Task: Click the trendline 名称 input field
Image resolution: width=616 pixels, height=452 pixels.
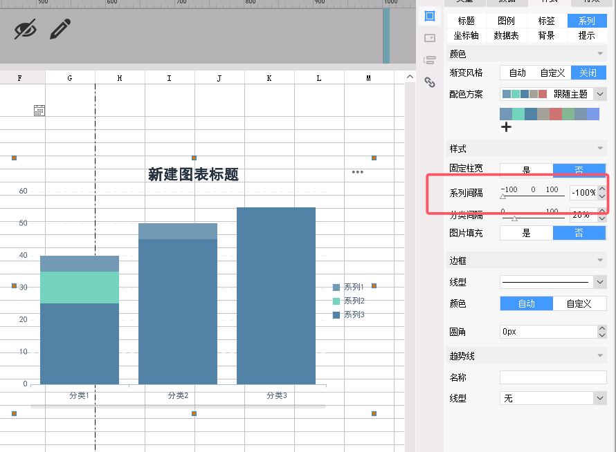Action: pyautogui.click(x=553, y=377)
